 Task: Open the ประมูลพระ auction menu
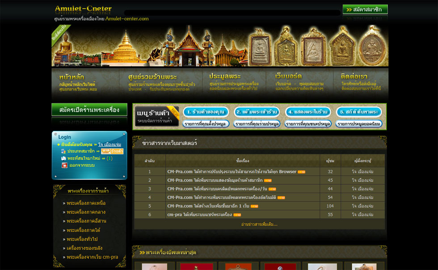click(x=225, y=76)
